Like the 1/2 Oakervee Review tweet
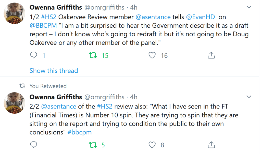 (152, 55)
